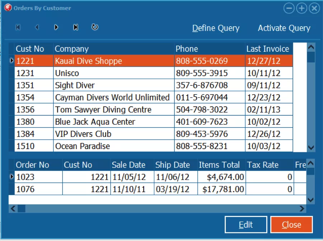The width and height of the screenshot is (323, 241).
Task: Click orders grid horizontal scrollbar thumb
Action: coord(22,209)
